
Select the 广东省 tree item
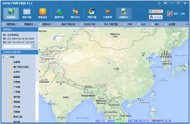click(x=16, y=87)
